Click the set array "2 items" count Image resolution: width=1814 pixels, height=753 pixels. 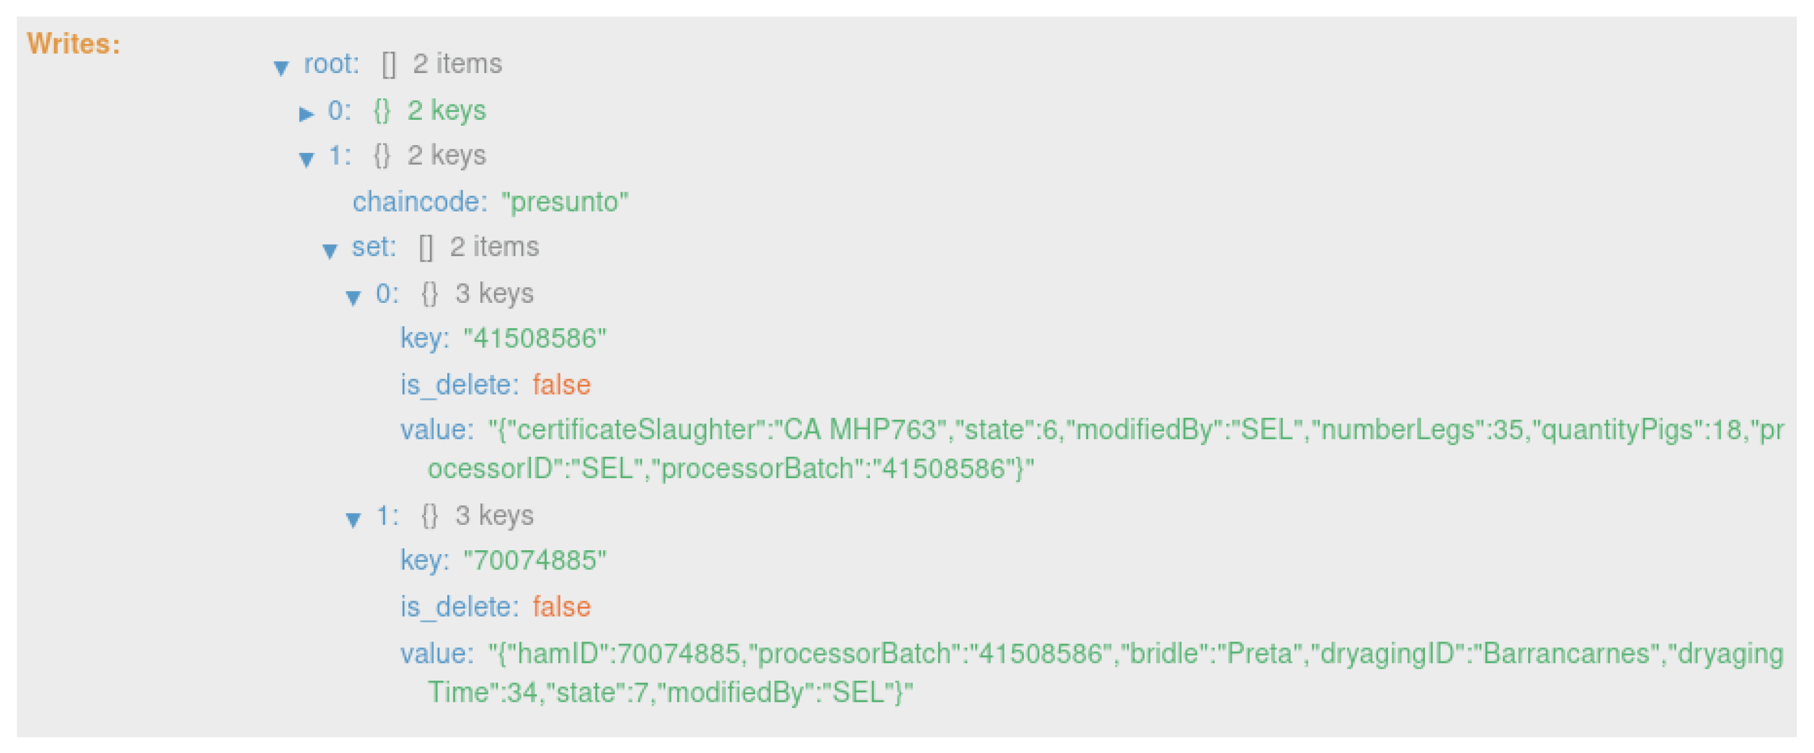point(495,247)
